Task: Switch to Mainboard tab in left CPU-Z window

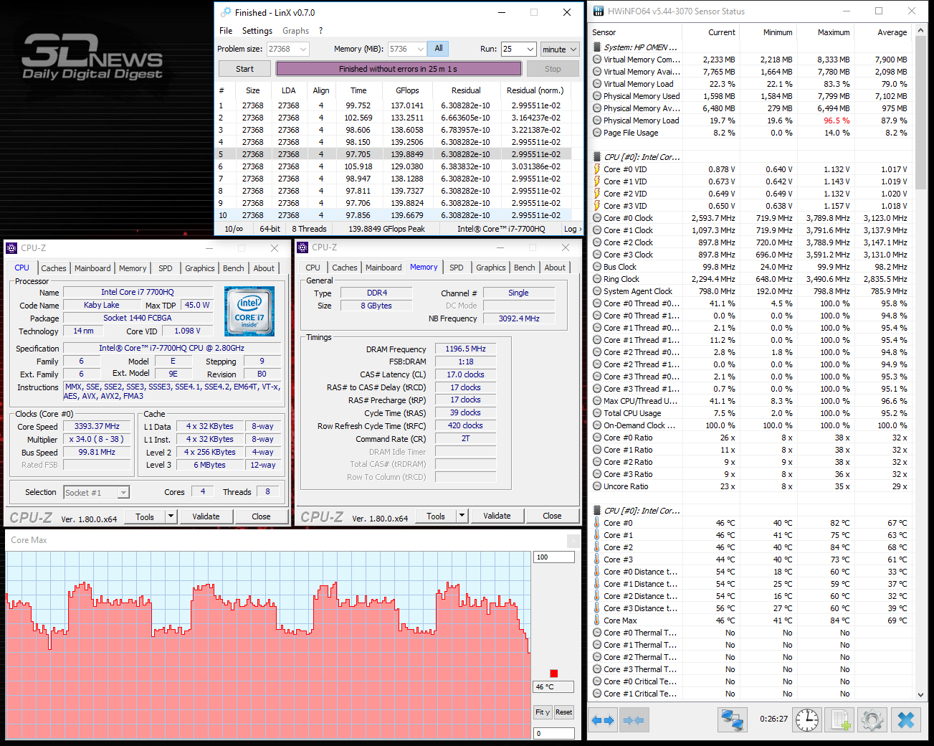Action: 92,268
